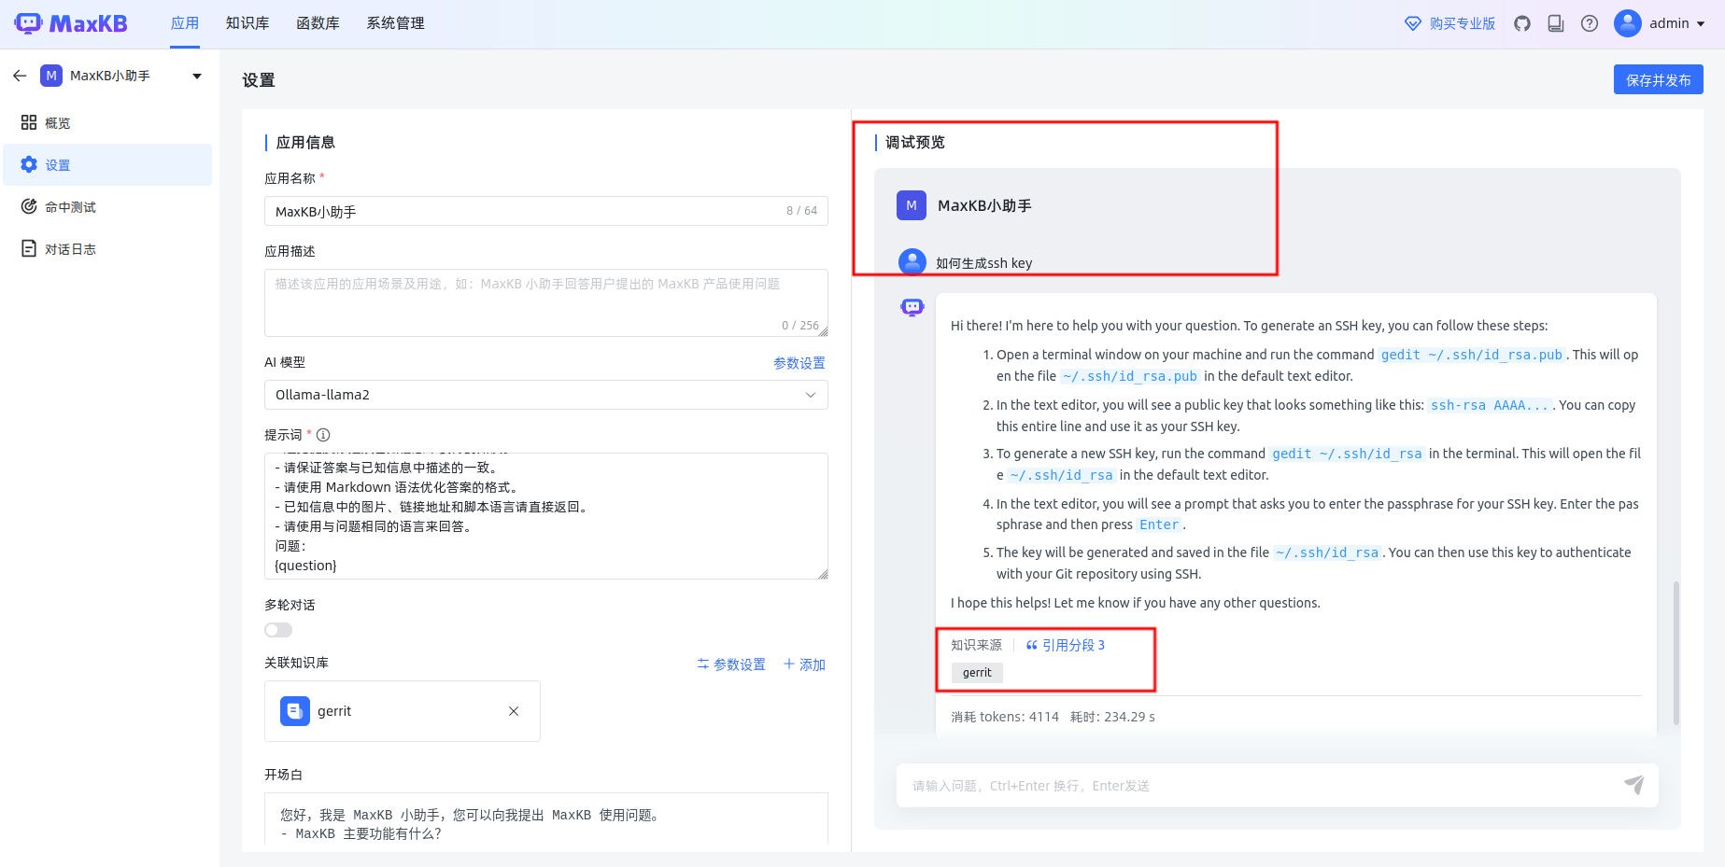Open 参数设置 for 关联知识库
The image size is (1725, 867).
click(731, 664)
